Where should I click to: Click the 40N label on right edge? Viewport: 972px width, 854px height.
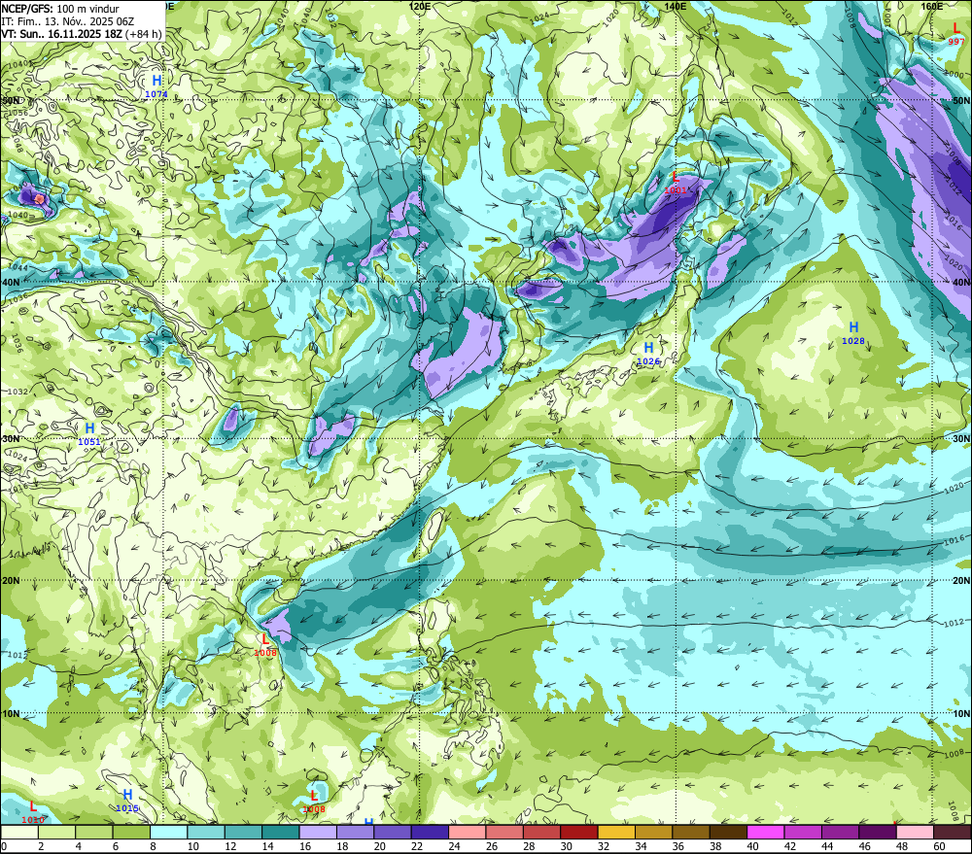point(961,282)
